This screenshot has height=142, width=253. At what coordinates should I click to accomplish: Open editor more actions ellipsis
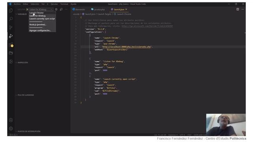243,9
